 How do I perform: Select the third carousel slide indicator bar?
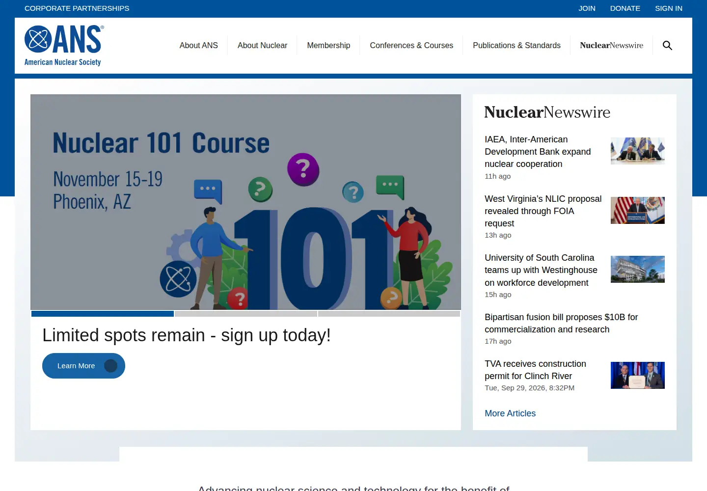389,314
